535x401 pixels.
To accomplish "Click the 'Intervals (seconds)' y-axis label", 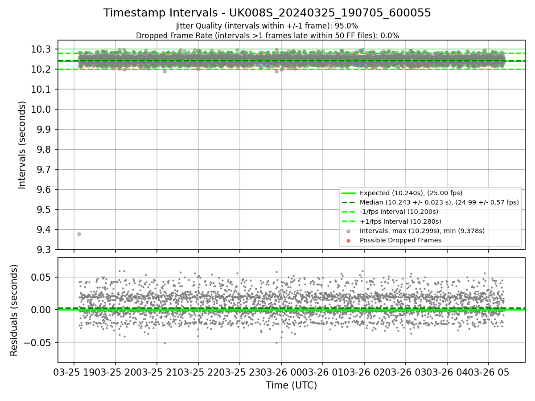I will click(22, 144).
